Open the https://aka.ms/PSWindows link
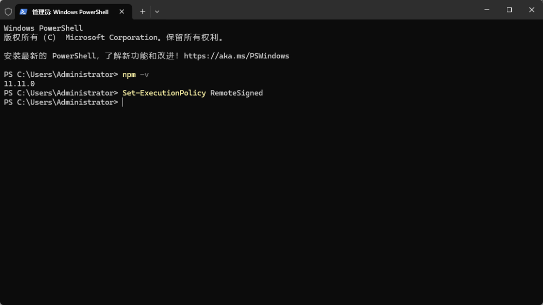This screenshot has width=543, height=305. pyautogui.click(x=236, y=56)
